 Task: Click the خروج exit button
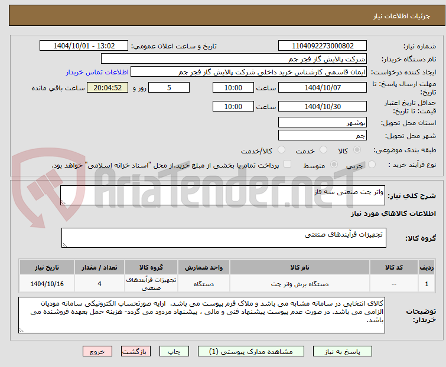[97, 352]
